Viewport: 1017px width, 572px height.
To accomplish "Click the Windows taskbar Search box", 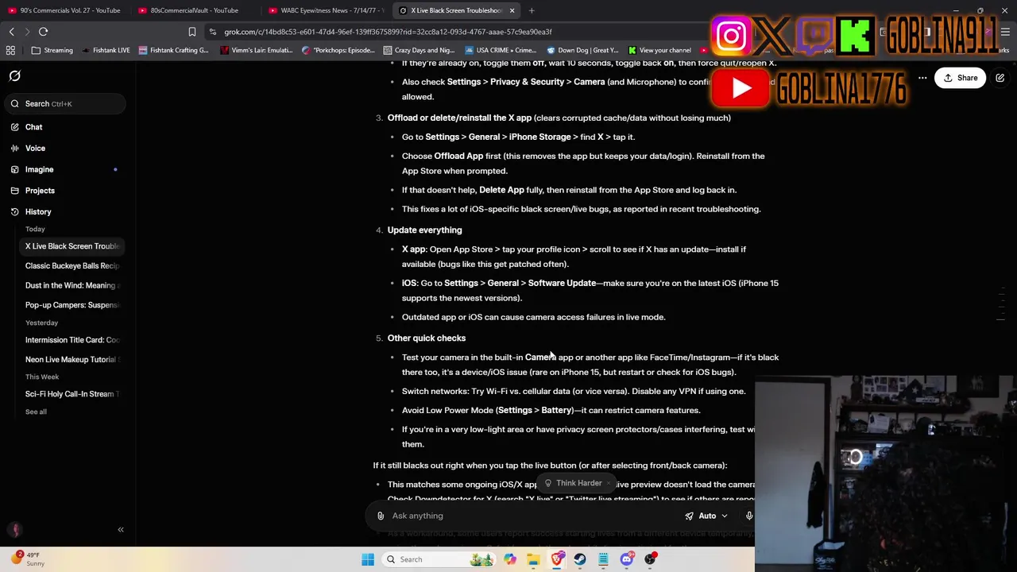I will coord(437,559).
